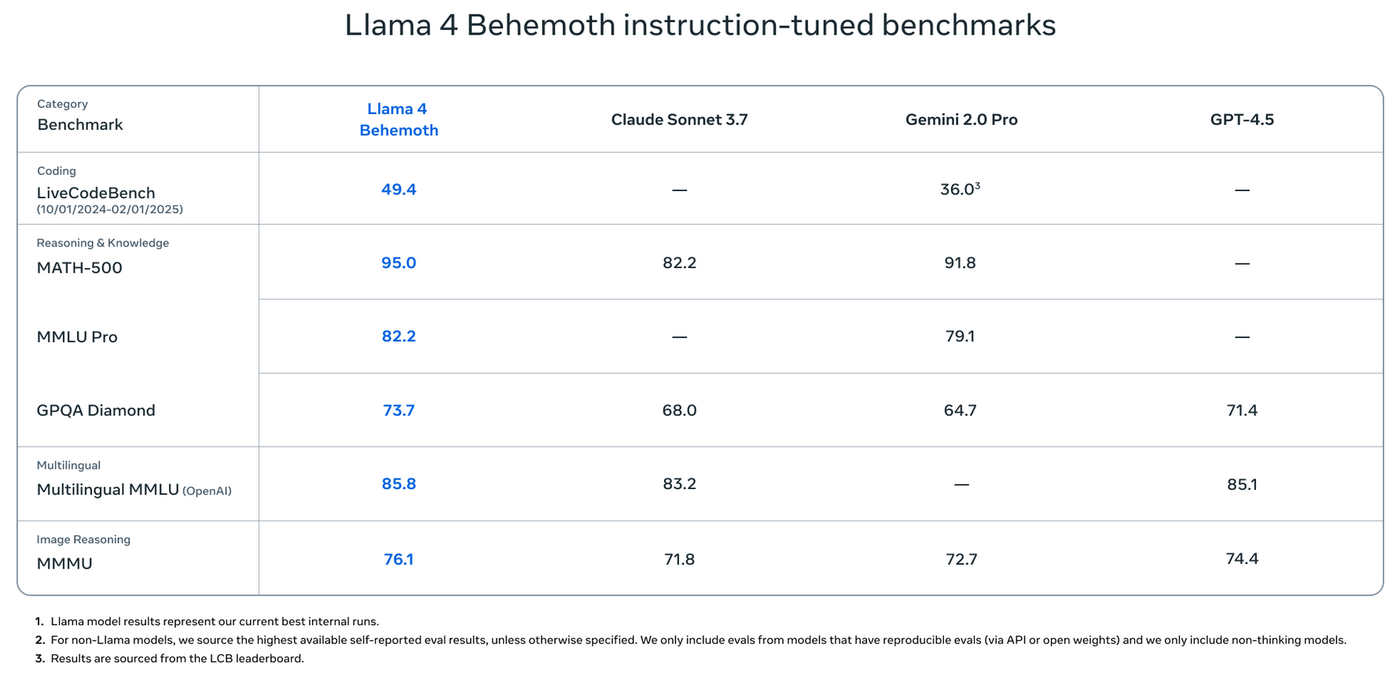Click the GPQA Diamond benchmark label
The width and height of the screenshot is (1396, 681).
point(96,410)
